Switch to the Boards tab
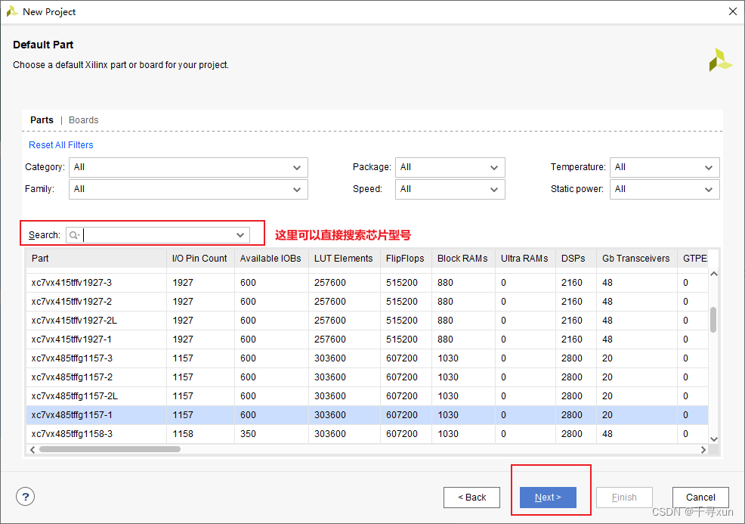745x524 pixels. pos(84,119)
